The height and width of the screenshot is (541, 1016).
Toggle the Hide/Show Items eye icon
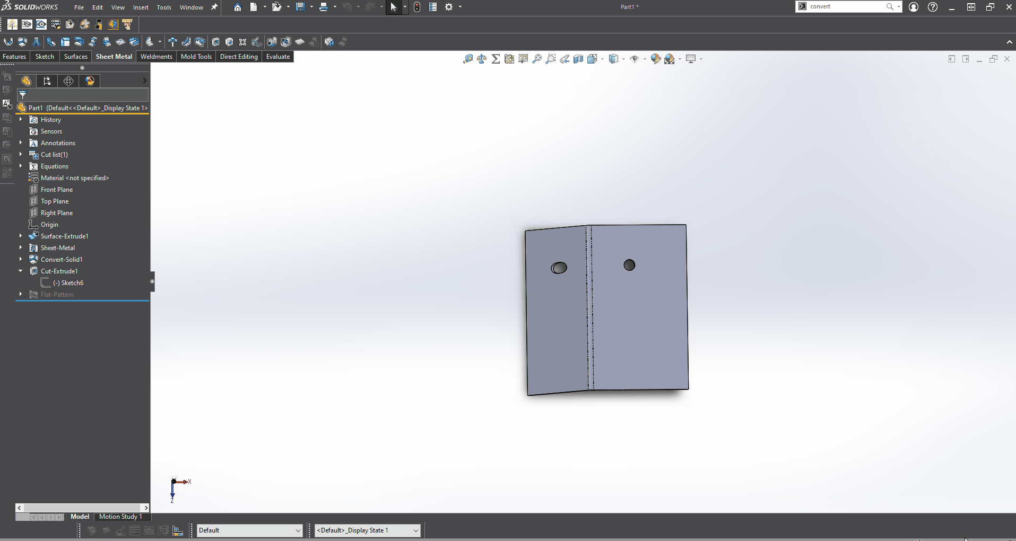tap(635, 59)
